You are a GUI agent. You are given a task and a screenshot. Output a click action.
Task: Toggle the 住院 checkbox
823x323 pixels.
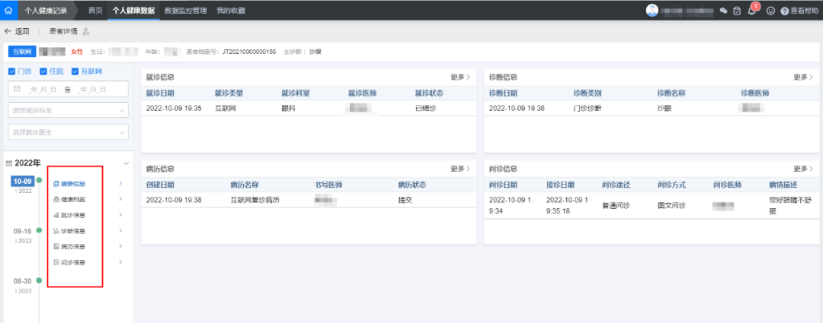tap(43, 71)
